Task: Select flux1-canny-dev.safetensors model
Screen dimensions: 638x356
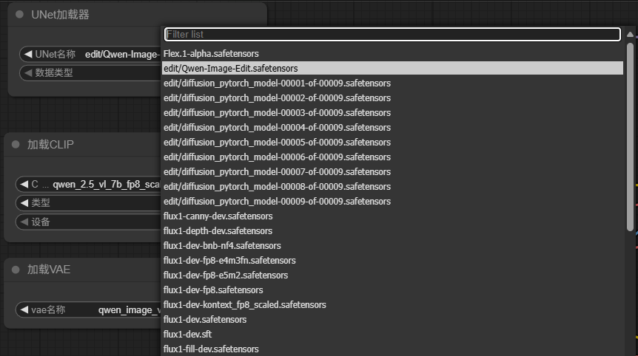Action: (218, 216)
